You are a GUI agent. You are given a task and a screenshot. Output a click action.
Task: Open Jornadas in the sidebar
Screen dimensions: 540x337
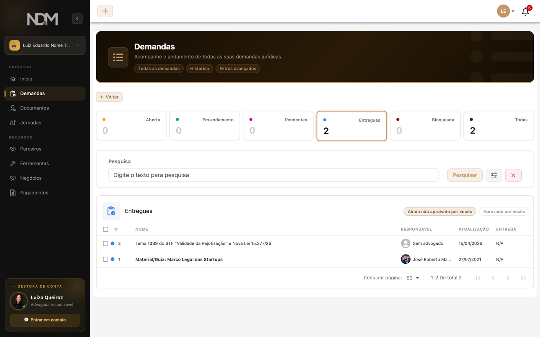point(45,123)
